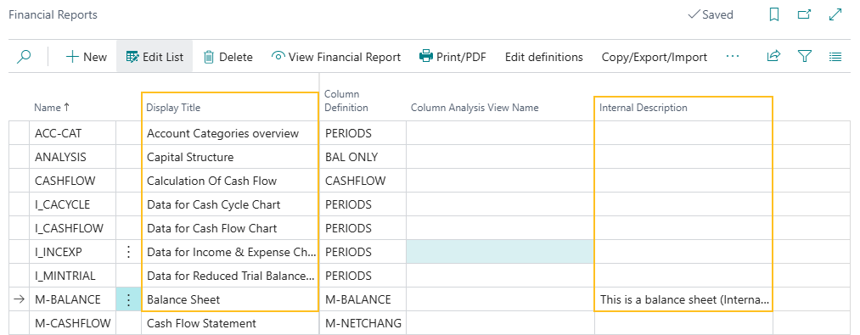Click 'Cash Flow Statement' title cell
860x335 pixels.
click(x=230, y=323)
